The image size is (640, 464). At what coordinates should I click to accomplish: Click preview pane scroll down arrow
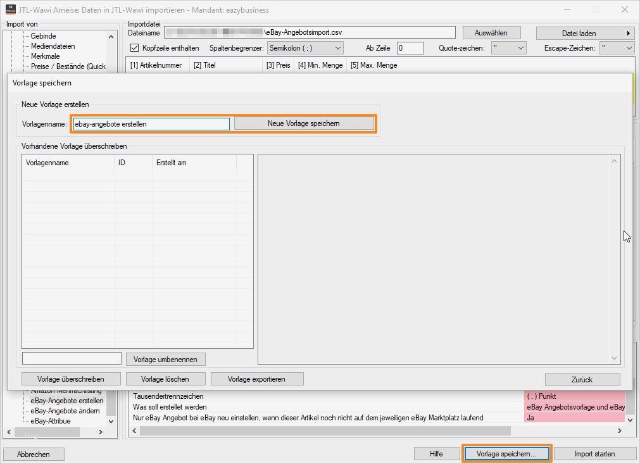click(614, 358)
